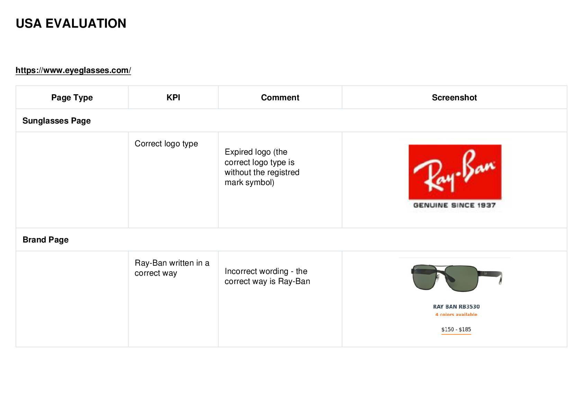Select the Brand Page section row
This screenshot has width=583, height=412.
tap(291, 239)
